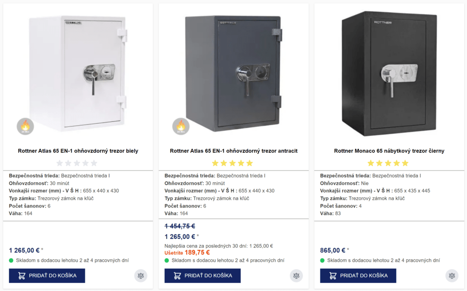Click compare scales icon for white Atlas safe
467x291 pixels.
tap(141, 275)
